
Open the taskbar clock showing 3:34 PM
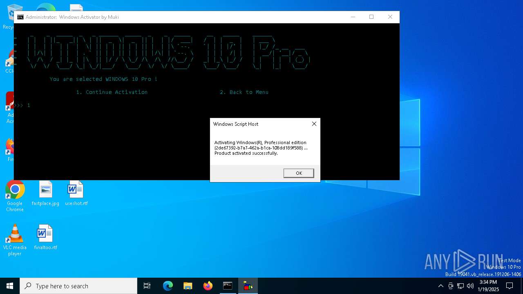pyautogui.click(x=488, y=286)
